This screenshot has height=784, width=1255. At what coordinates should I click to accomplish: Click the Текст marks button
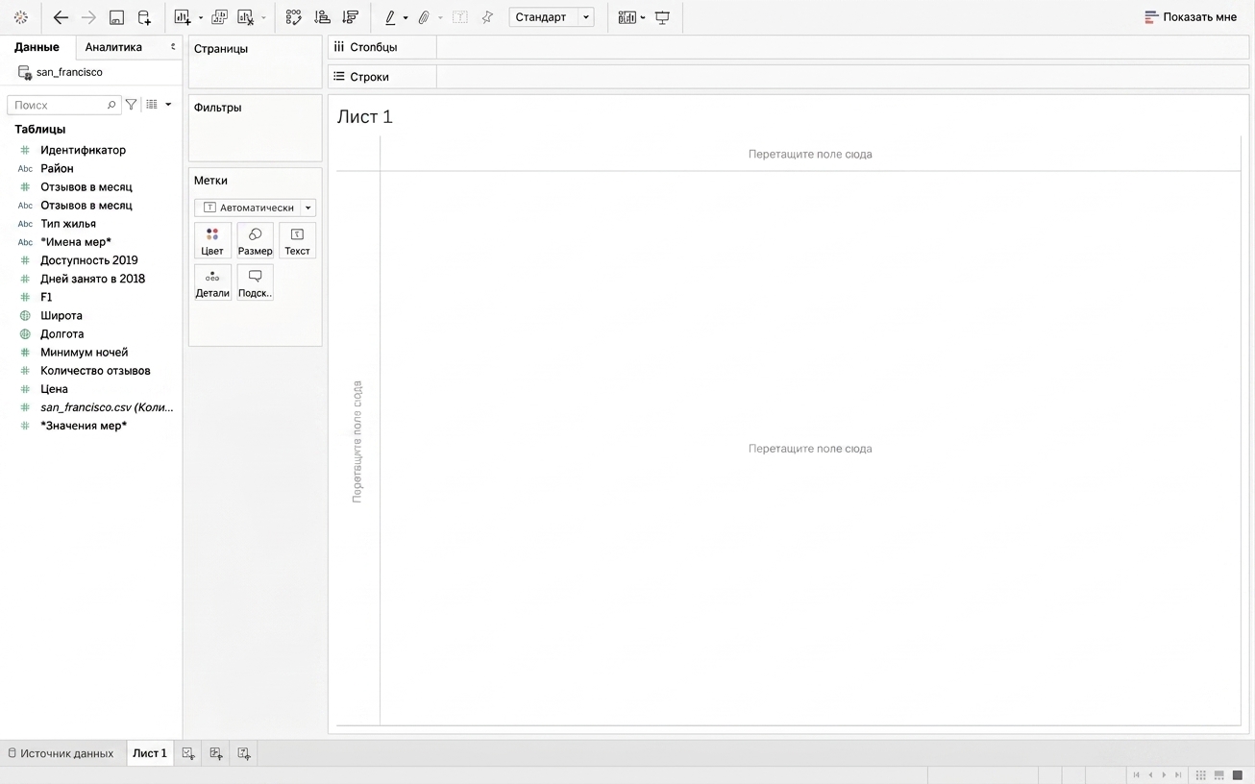click(297, 240)
